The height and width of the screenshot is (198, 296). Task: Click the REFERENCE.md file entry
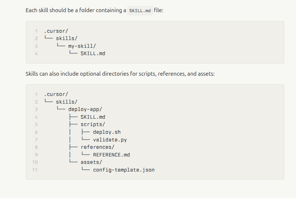pos(111,155)
